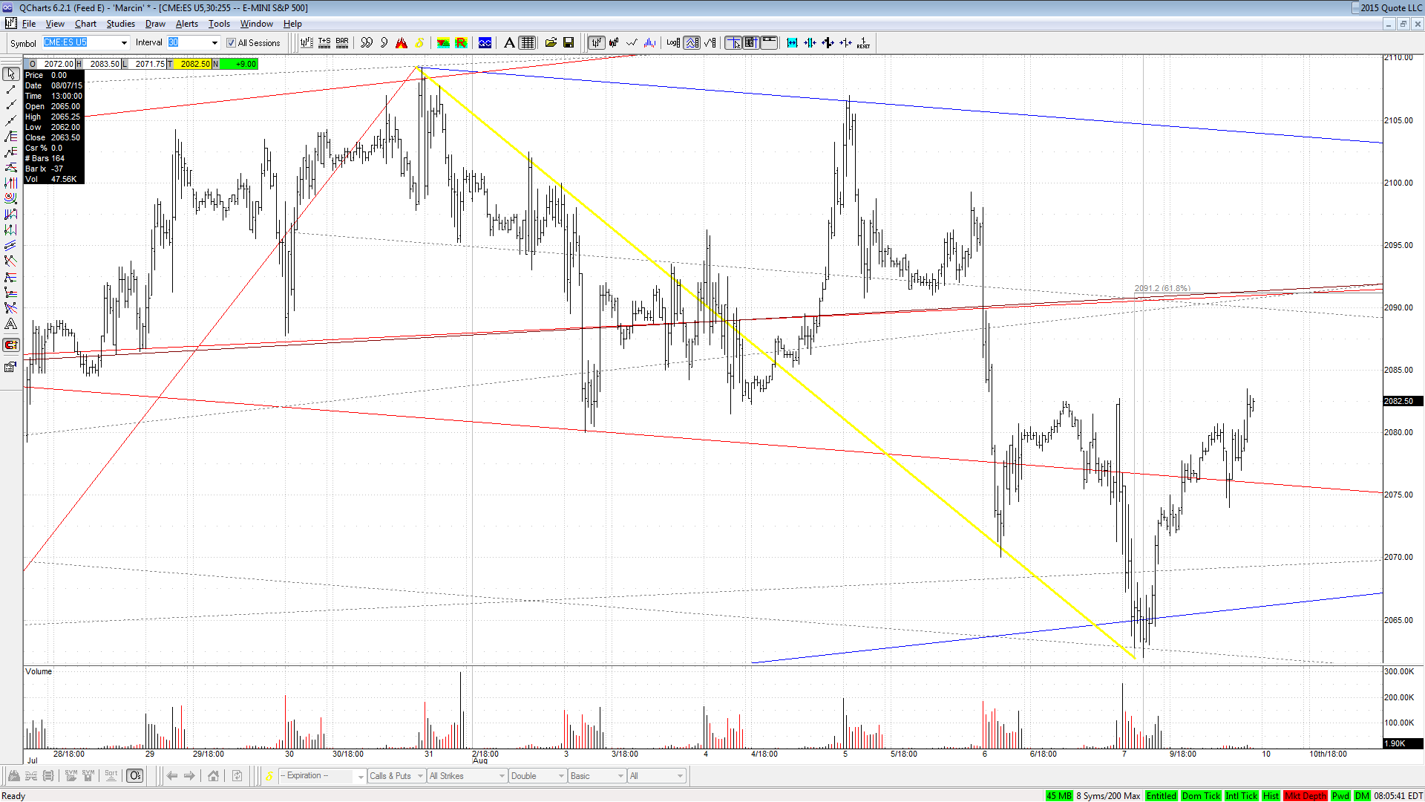Viewport: 1425px width, 802px height.
Task: Click the large A text tool in top toolbar
Action: 509,43
